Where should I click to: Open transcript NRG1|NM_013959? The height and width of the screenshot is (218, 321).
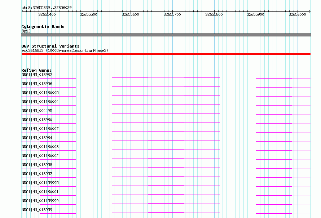point(37,210)
